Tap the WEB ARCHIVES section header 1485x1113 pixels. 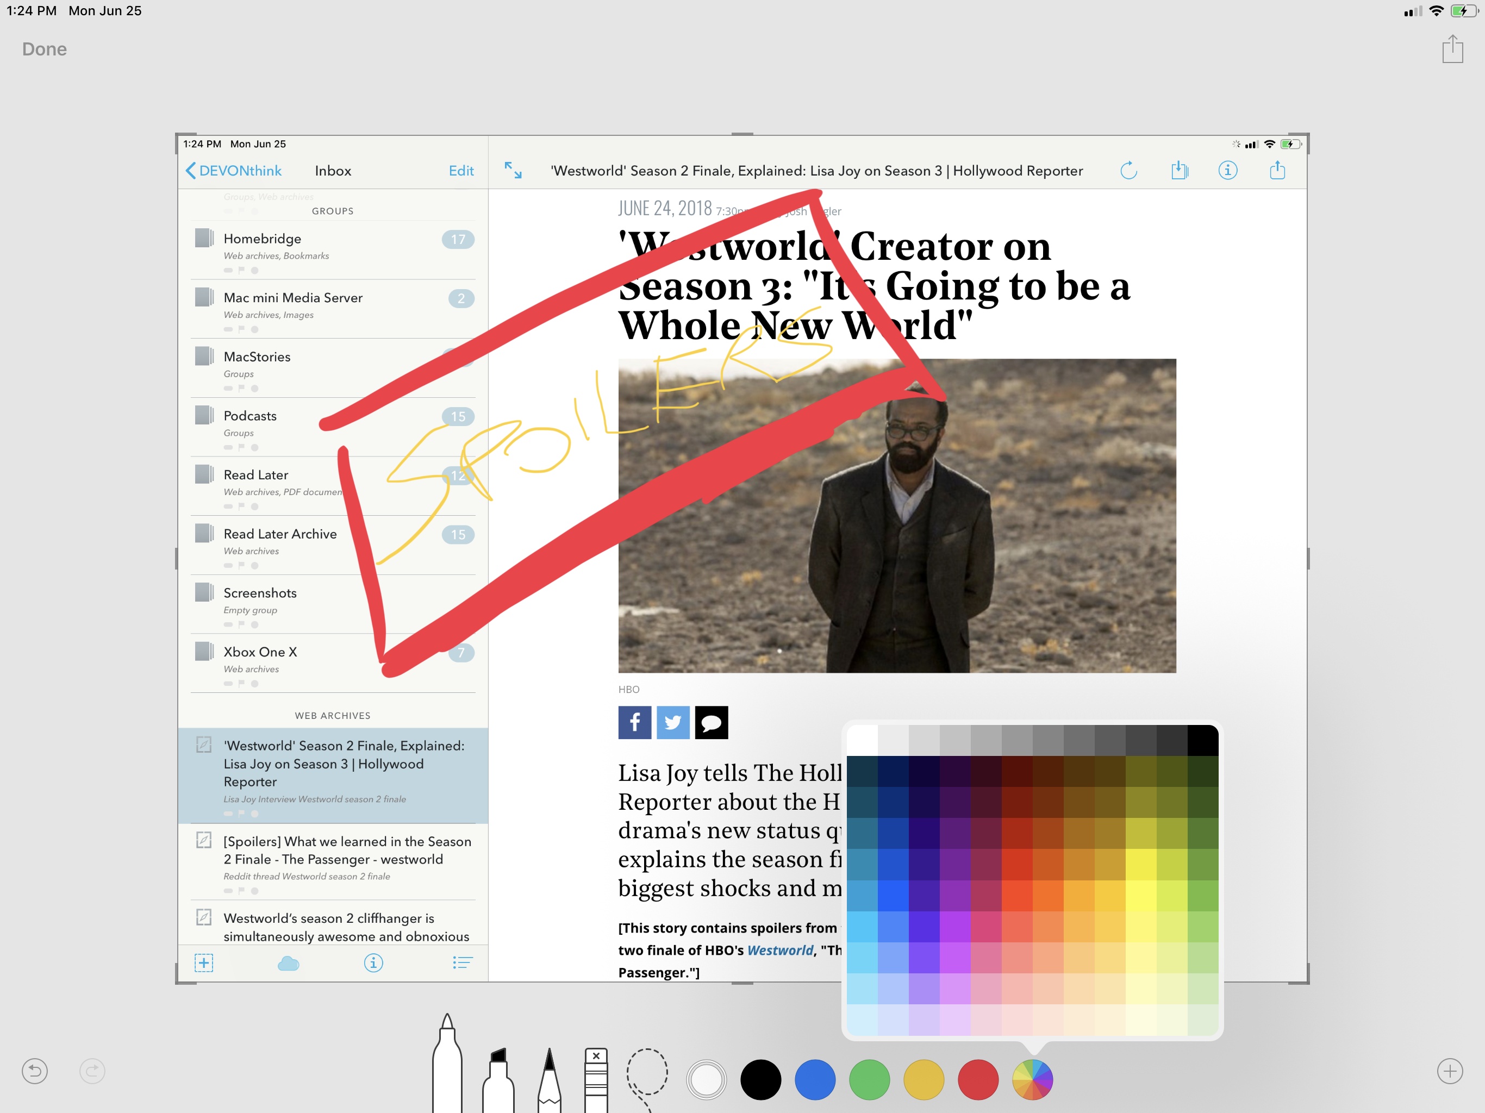[333, 716]
